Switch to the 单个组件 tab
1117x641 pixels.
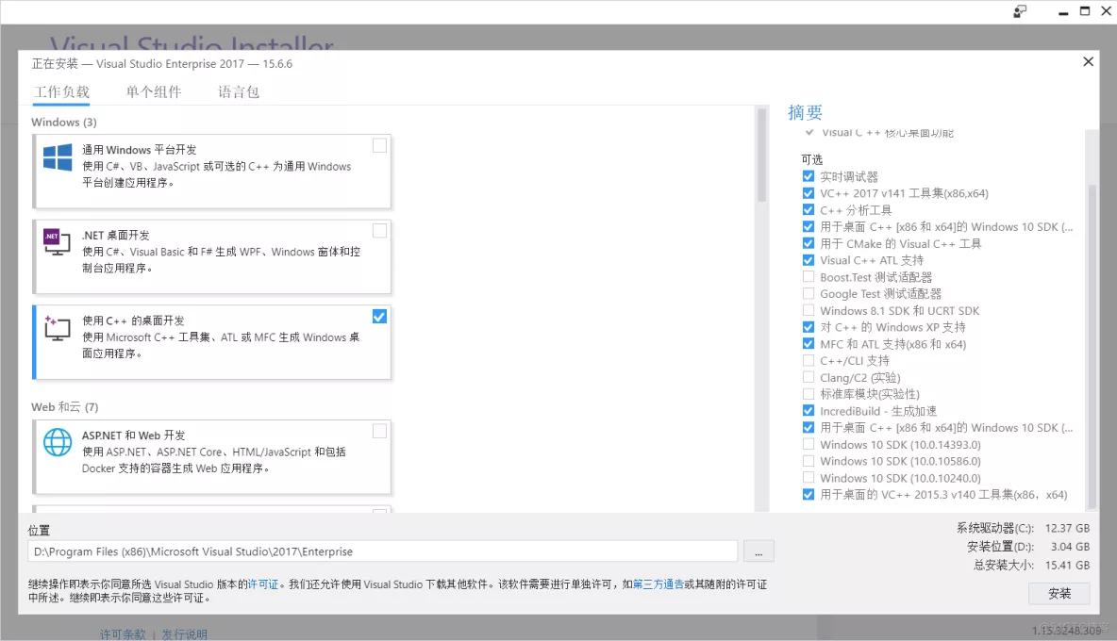pyautogui.click(x=154, y=91)
